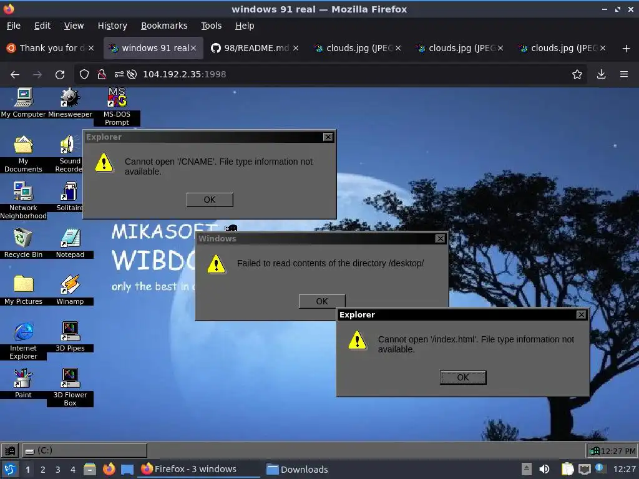Open the My Computer desktop icon

click(x=23, y=103)
